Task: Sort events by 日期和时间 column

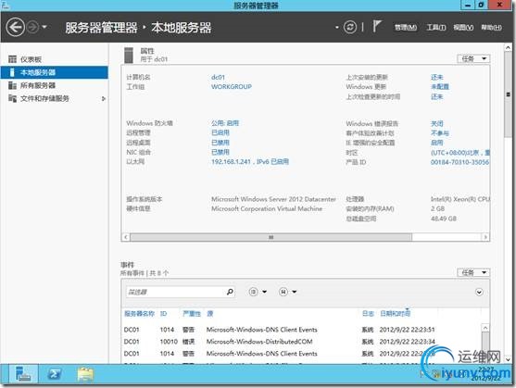Action: click(x=396, y=314)
